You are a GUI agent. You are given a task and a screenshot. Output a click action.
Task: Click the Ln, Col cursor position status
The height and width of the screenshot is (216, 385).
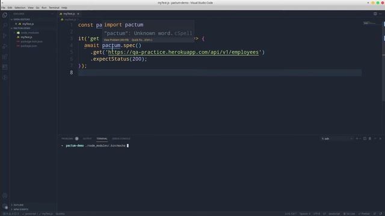(291, 214)
